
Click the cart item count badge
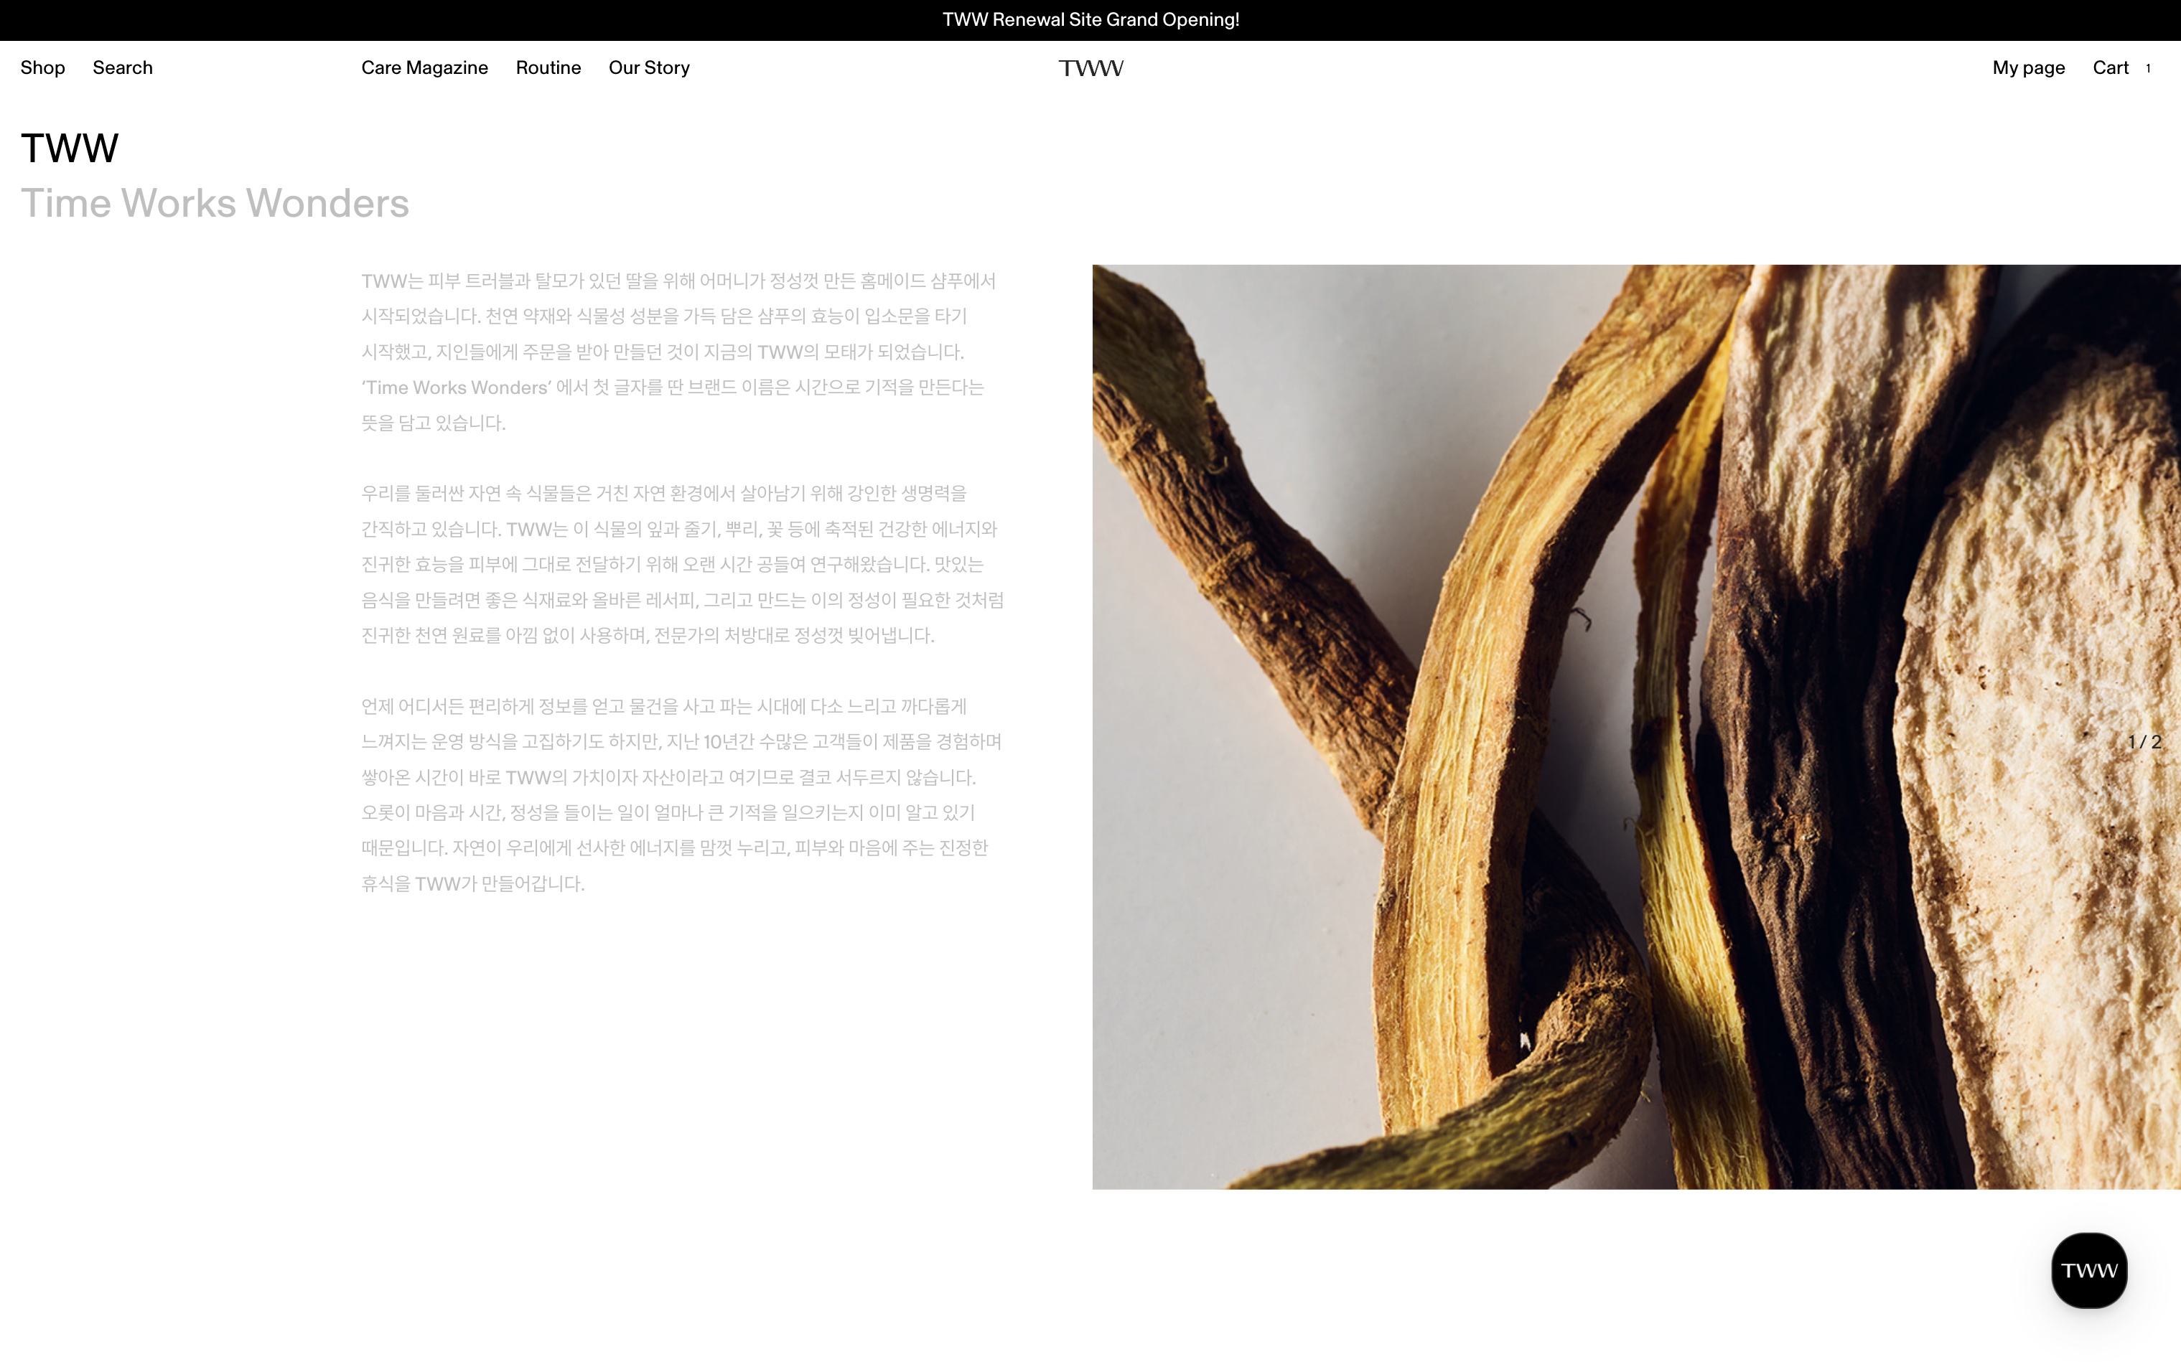[2148, 68]
